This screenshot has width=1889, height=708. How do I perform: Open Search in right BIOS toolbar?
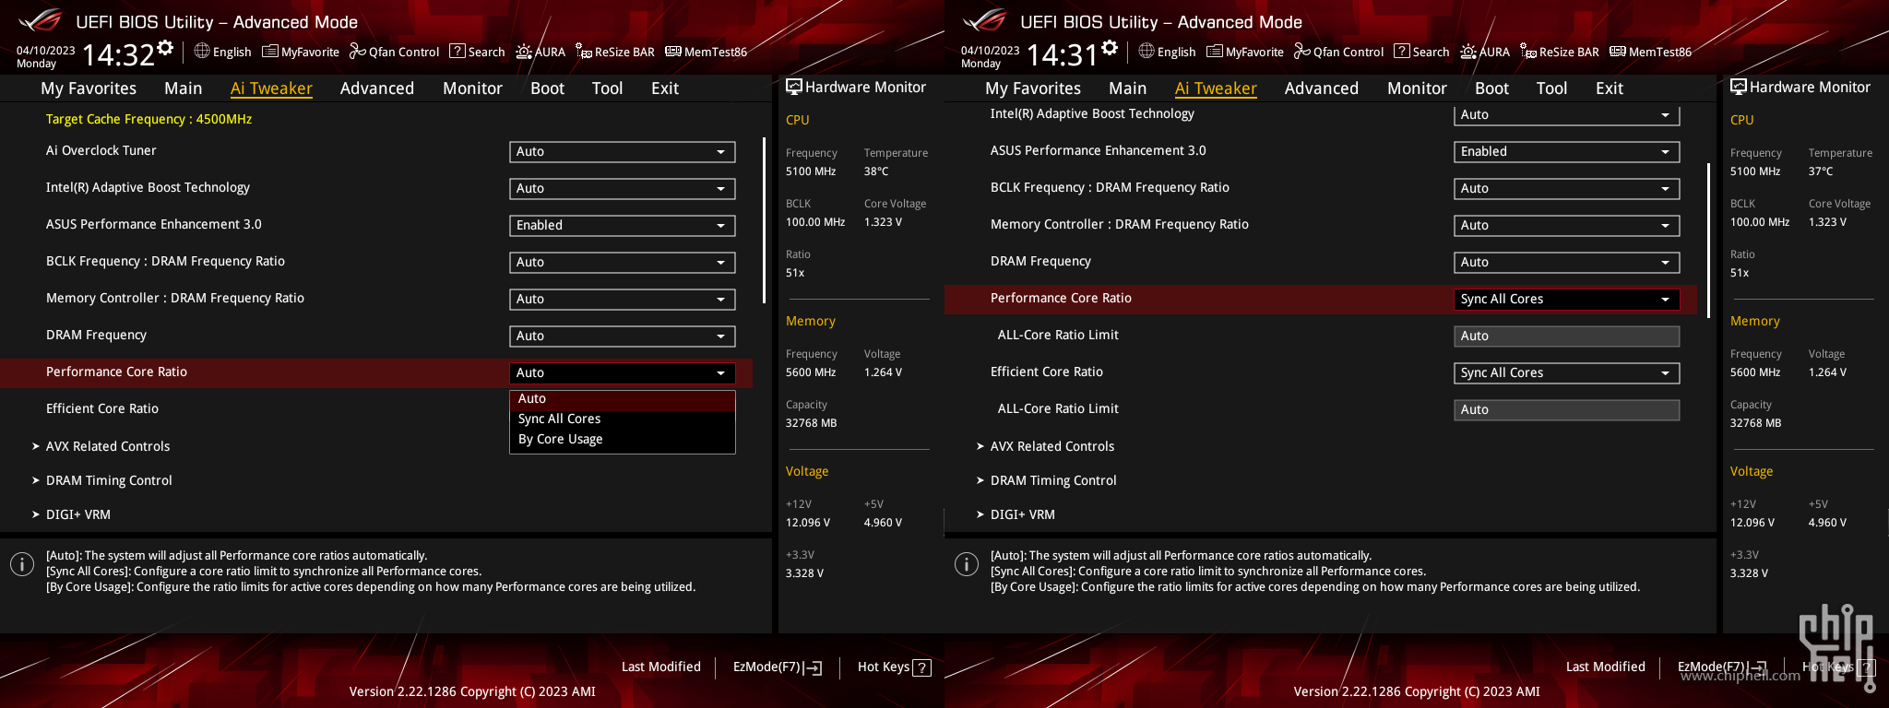coord(1421,52)
